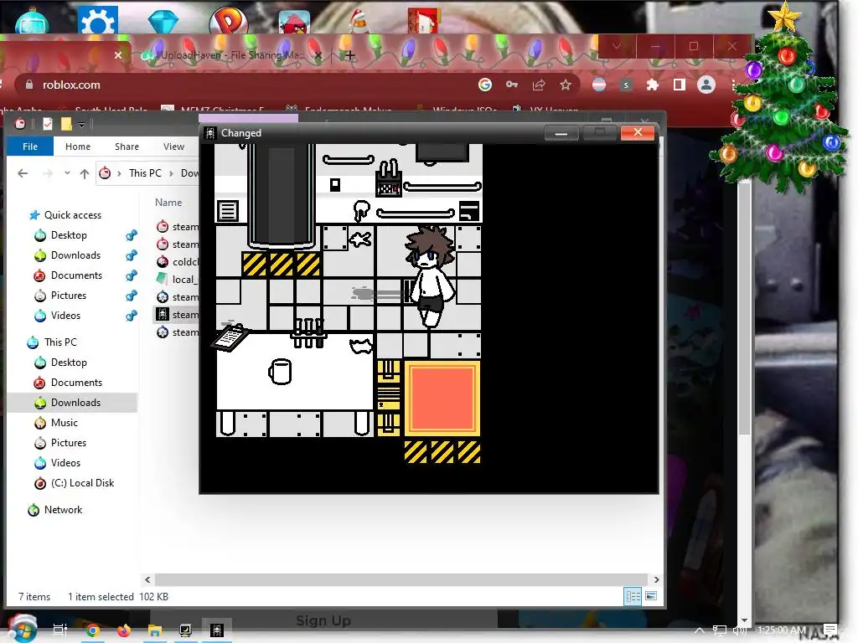Screen dimensions: 858x643
Task: Open Task View on taskbar
Action: tap(59, 630)
